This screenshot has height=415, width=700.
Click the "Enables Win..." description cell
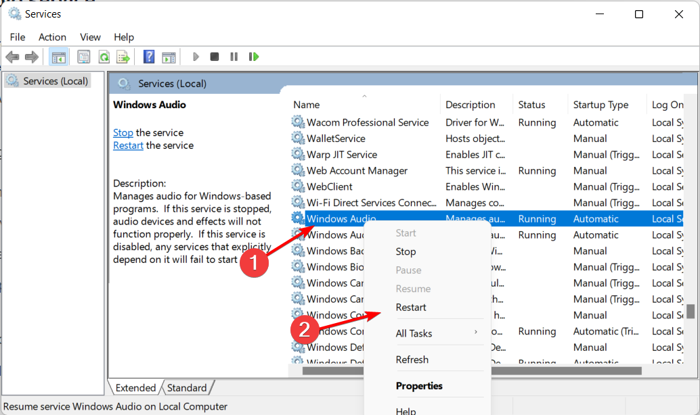pos(475,187)
